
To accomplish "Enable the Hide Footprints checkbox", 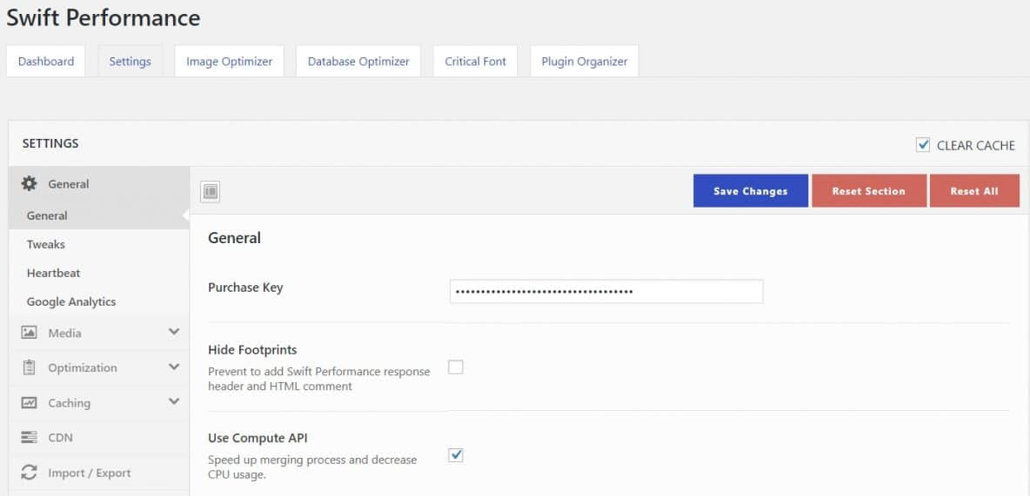I will (x=455, y=367).
